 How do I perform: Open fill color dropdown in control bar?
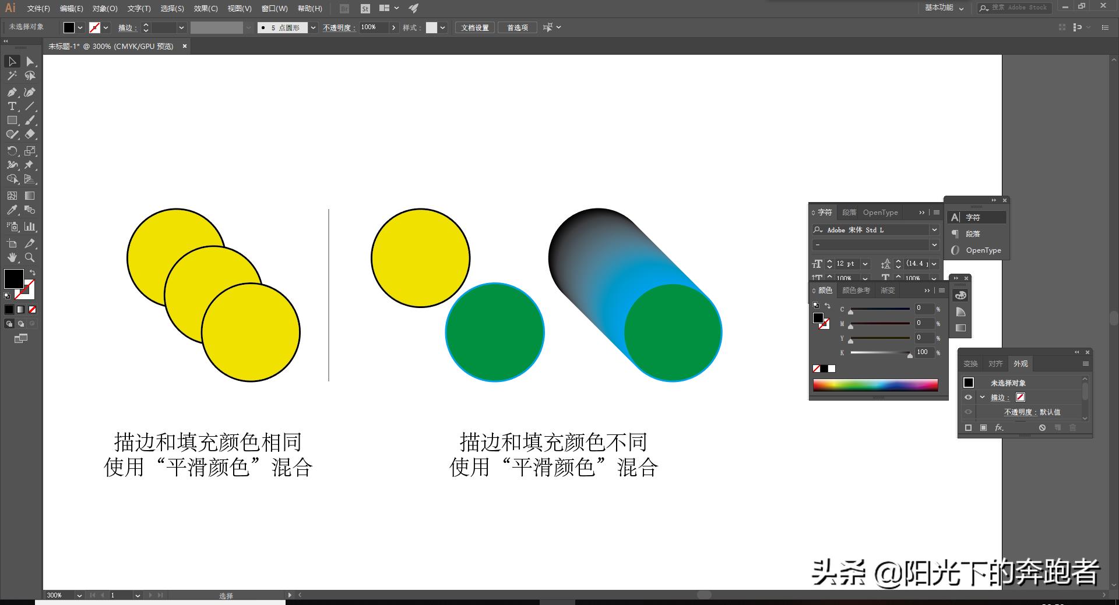tap(80, 27)
